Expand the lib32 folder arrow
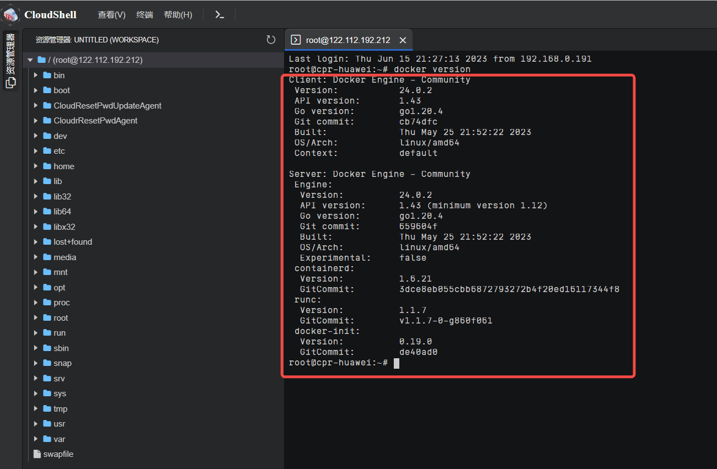The height and width of the screenshot is (469, 717). 36,197
